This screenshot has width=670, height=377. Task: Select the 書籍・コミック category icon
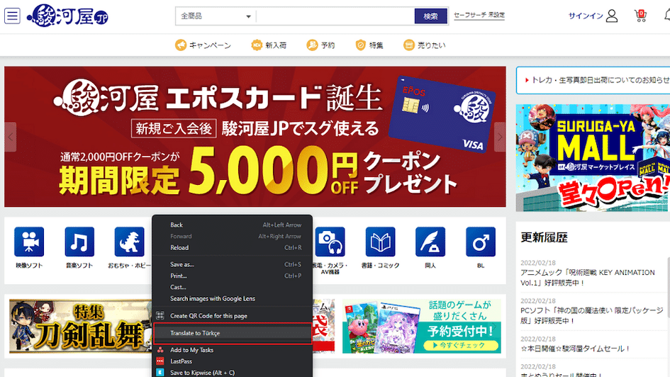pyautogui.click(x=380, y=242)
